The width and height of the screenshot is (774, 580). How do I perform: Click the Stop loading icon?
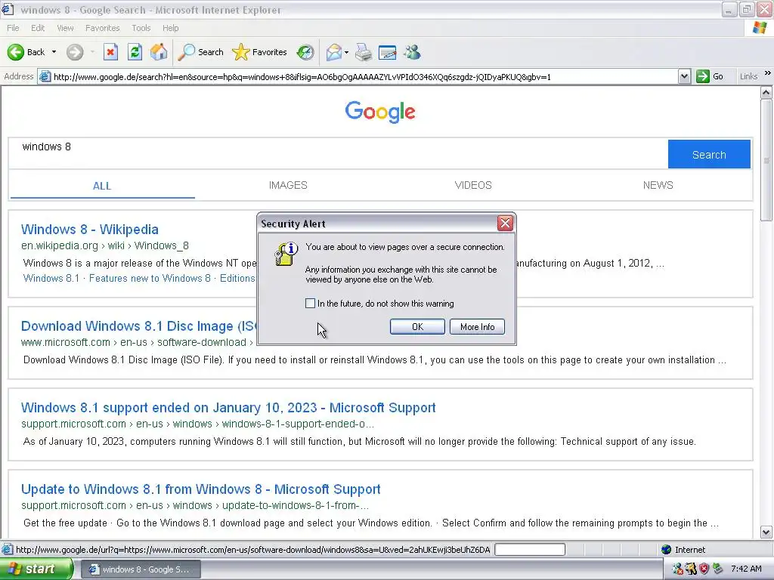coord(110,52)
